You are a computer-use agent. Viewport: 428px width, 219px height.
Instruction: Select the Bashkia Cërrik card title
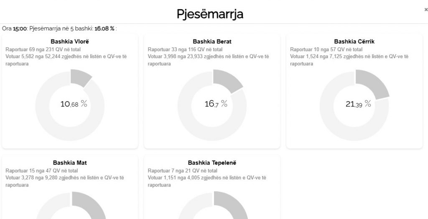coord(354,41)
